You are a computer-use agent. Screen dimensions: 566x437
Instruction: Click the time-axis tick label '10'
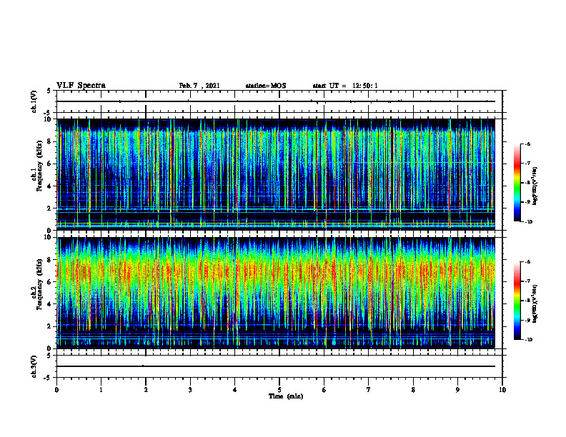coord(502,390)
